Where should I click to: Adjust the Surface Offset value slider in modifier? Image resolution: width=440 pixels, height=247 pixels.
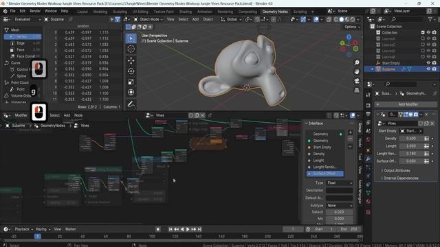click(x=411, y=161)
